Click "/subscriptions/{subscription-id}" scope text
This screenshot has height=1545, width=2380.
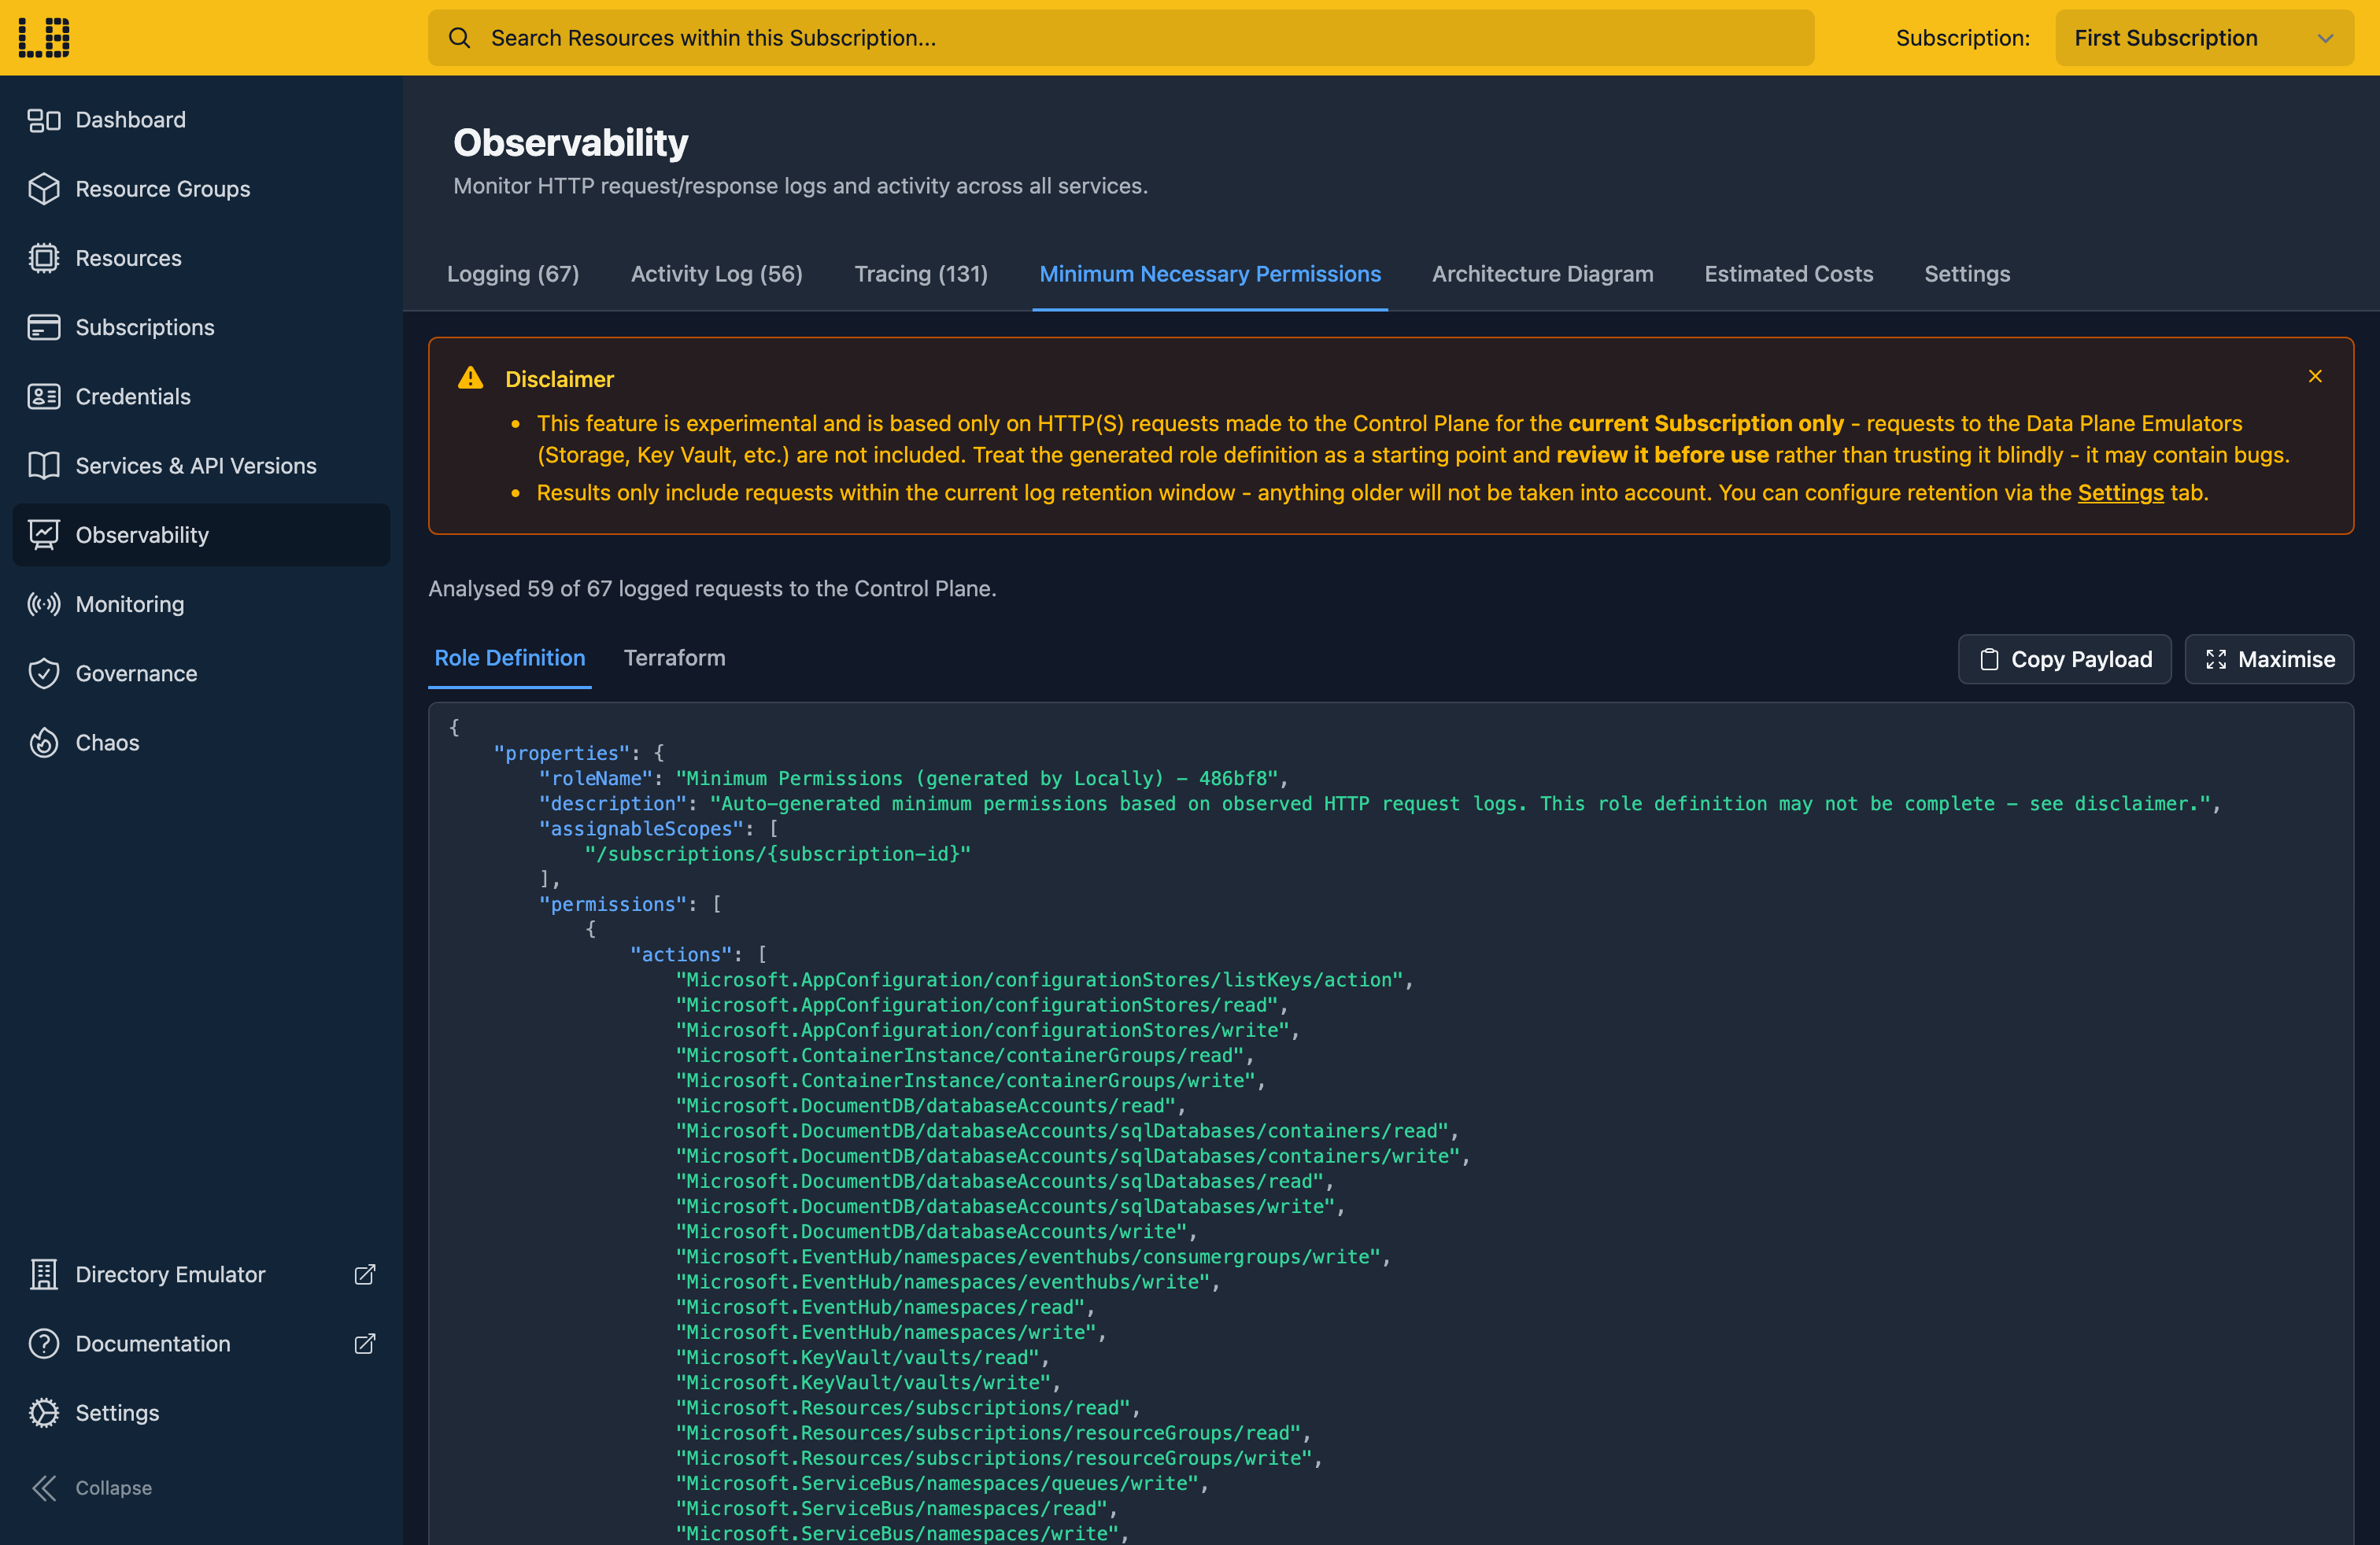click(x=778, y=854)
